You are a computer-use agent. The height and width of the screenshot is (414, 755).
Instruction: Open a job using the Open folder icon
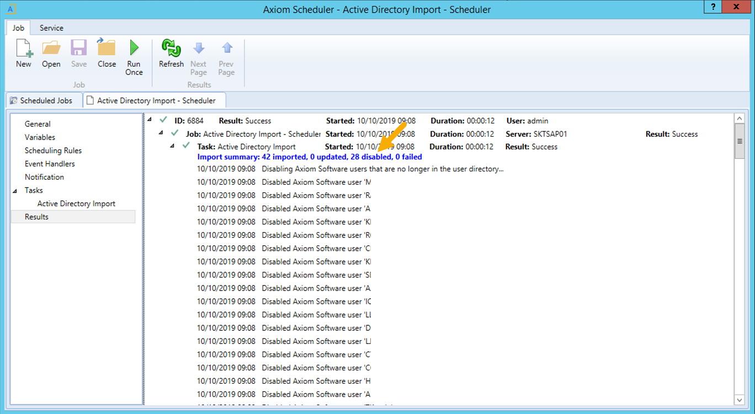[x=51, y=53]
